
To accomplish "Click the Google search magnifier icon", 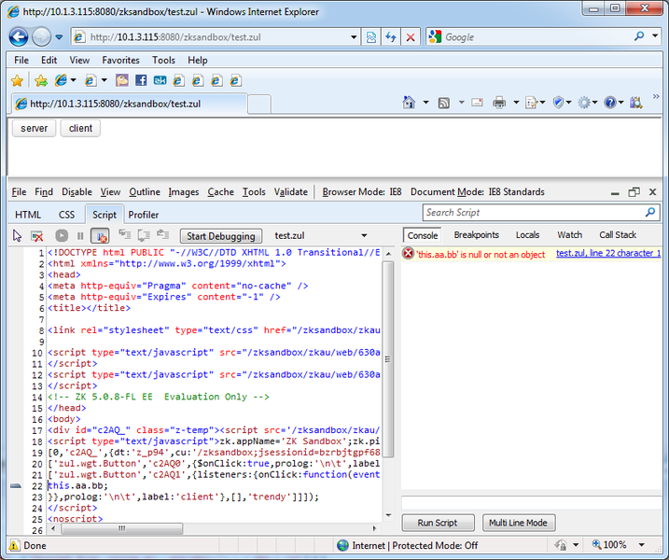I will (639, 36).
